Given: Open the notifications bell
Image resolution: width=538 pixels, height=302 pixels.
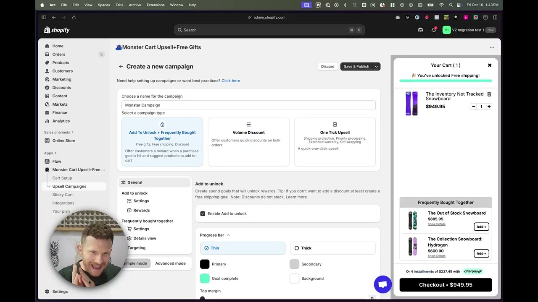Looking at the screenshot, I should 433,30.
